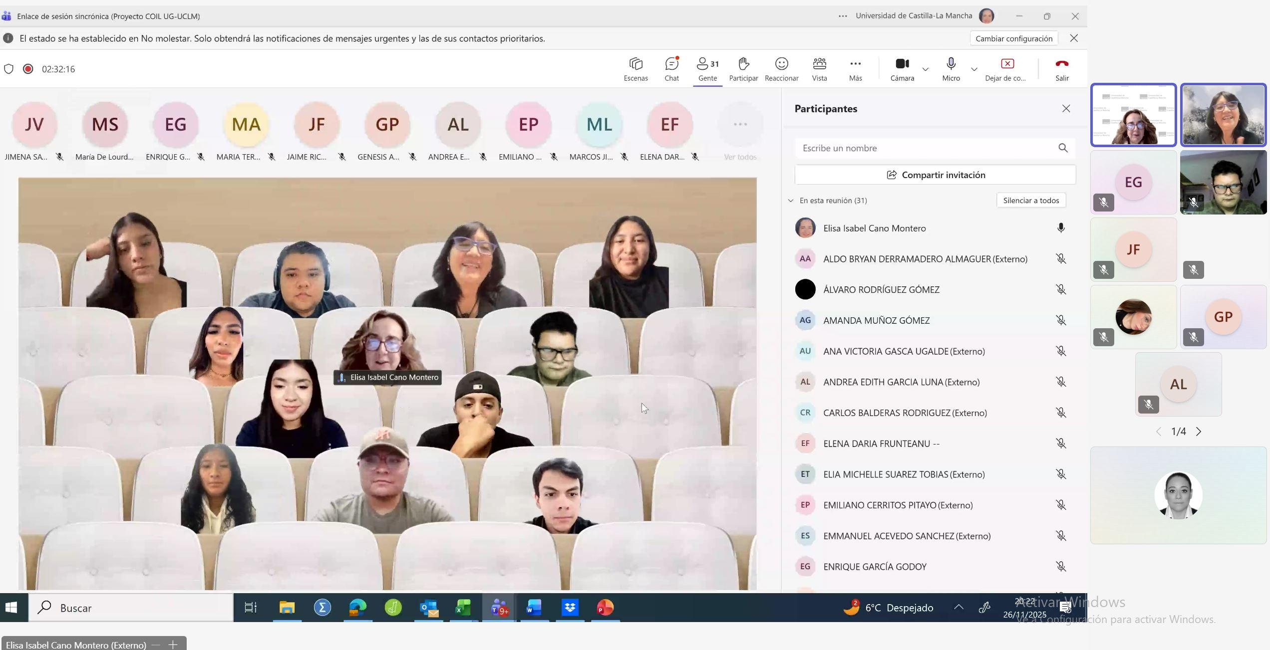
Task: Collapse the En esta reunión list
Action: pyautogui.click(x=791, y=201)
